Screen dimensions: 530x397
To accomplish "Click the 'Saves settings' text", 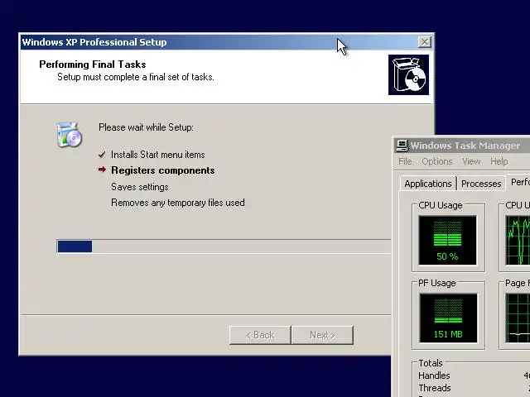I will [140, 187].
